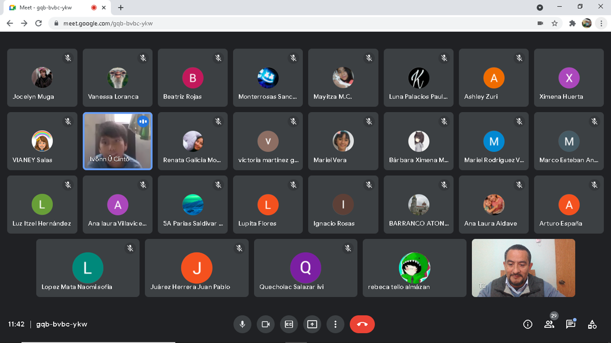Click the camera permission icon in address bar

point(540,23)
